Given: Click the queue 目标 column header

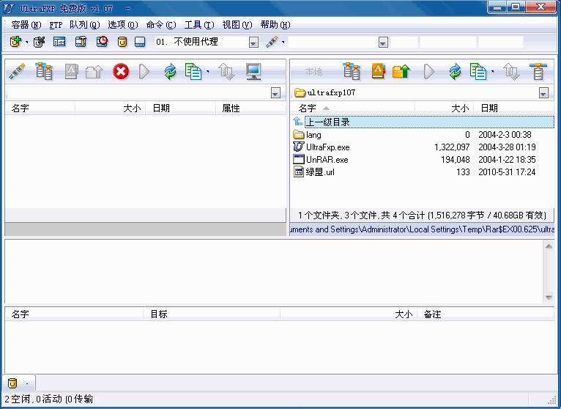Looking at the screenshot, I should [212, 314].
